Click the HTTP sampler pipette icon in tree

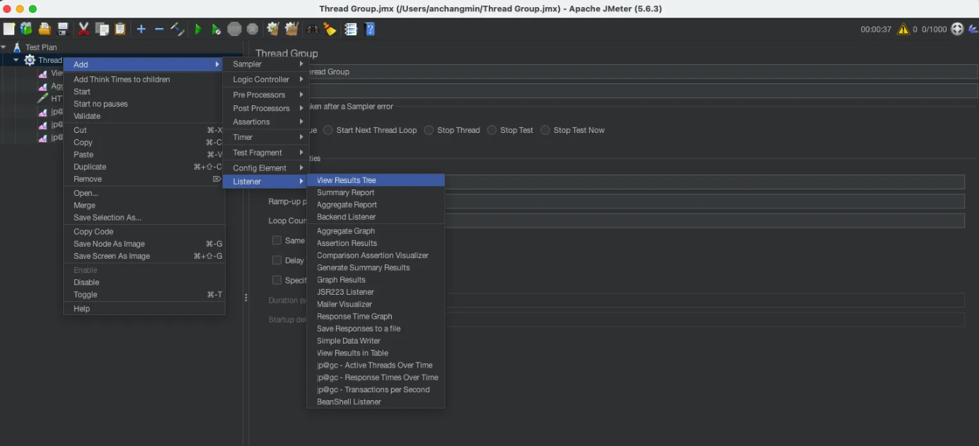(x=42, y=98)
